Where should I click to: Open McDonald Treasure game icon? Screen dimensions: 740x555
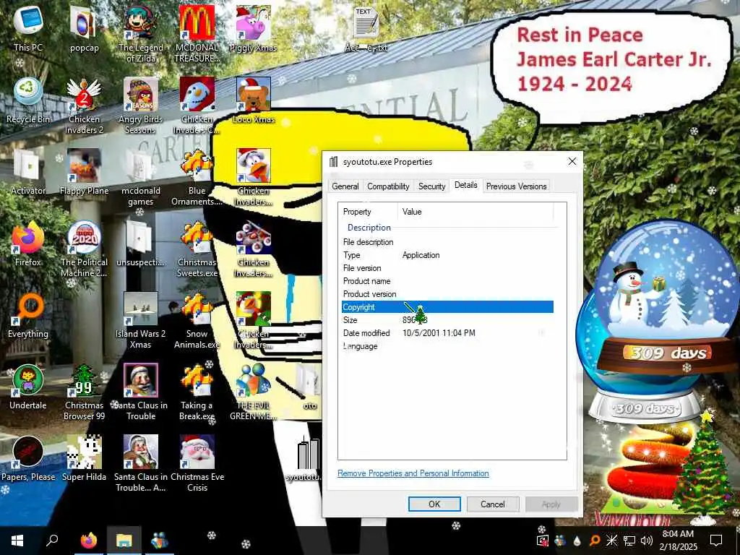click(197, 34)
